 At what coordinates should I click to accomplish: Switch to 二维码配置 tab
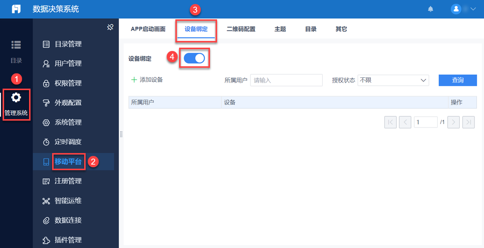tap(241, 29)
